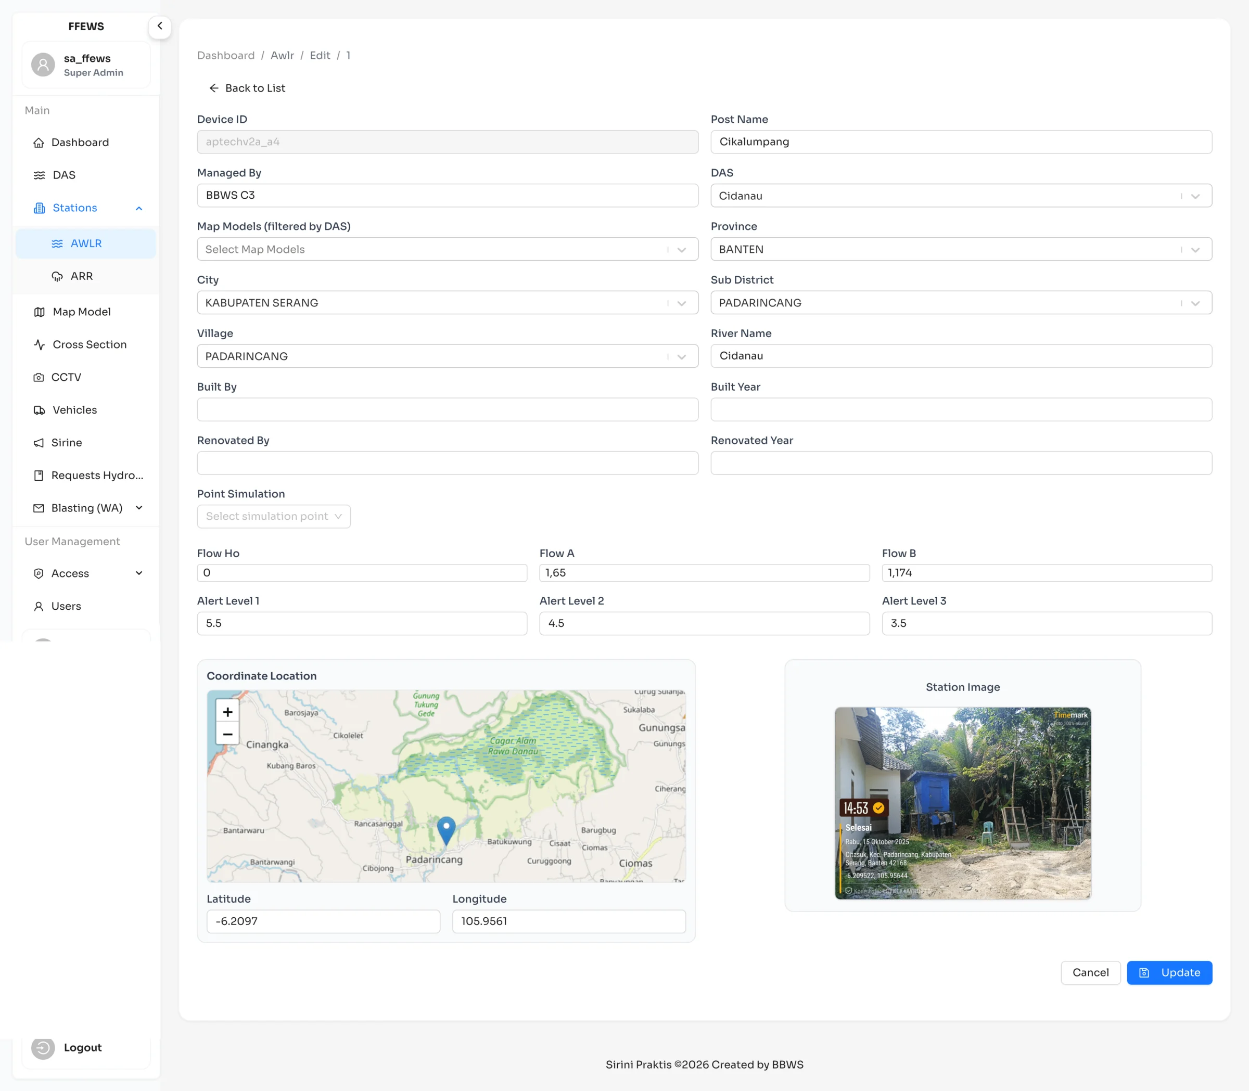Image resolution: width=1249 pixels, height=1091 pixels.
Task: Expand the Access menu
Action: coord(86,573)
